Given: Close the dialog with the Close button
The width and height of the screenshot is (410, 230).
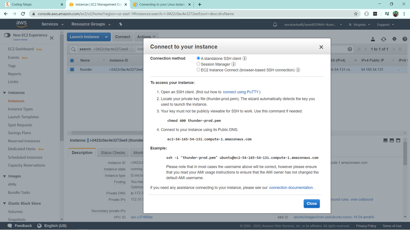Looking at the screenshot, I should pyautogui.click(x=311, y=203).
